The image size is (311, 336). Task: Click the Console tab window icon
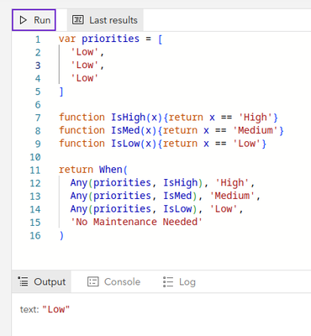(x=93, y=281)
